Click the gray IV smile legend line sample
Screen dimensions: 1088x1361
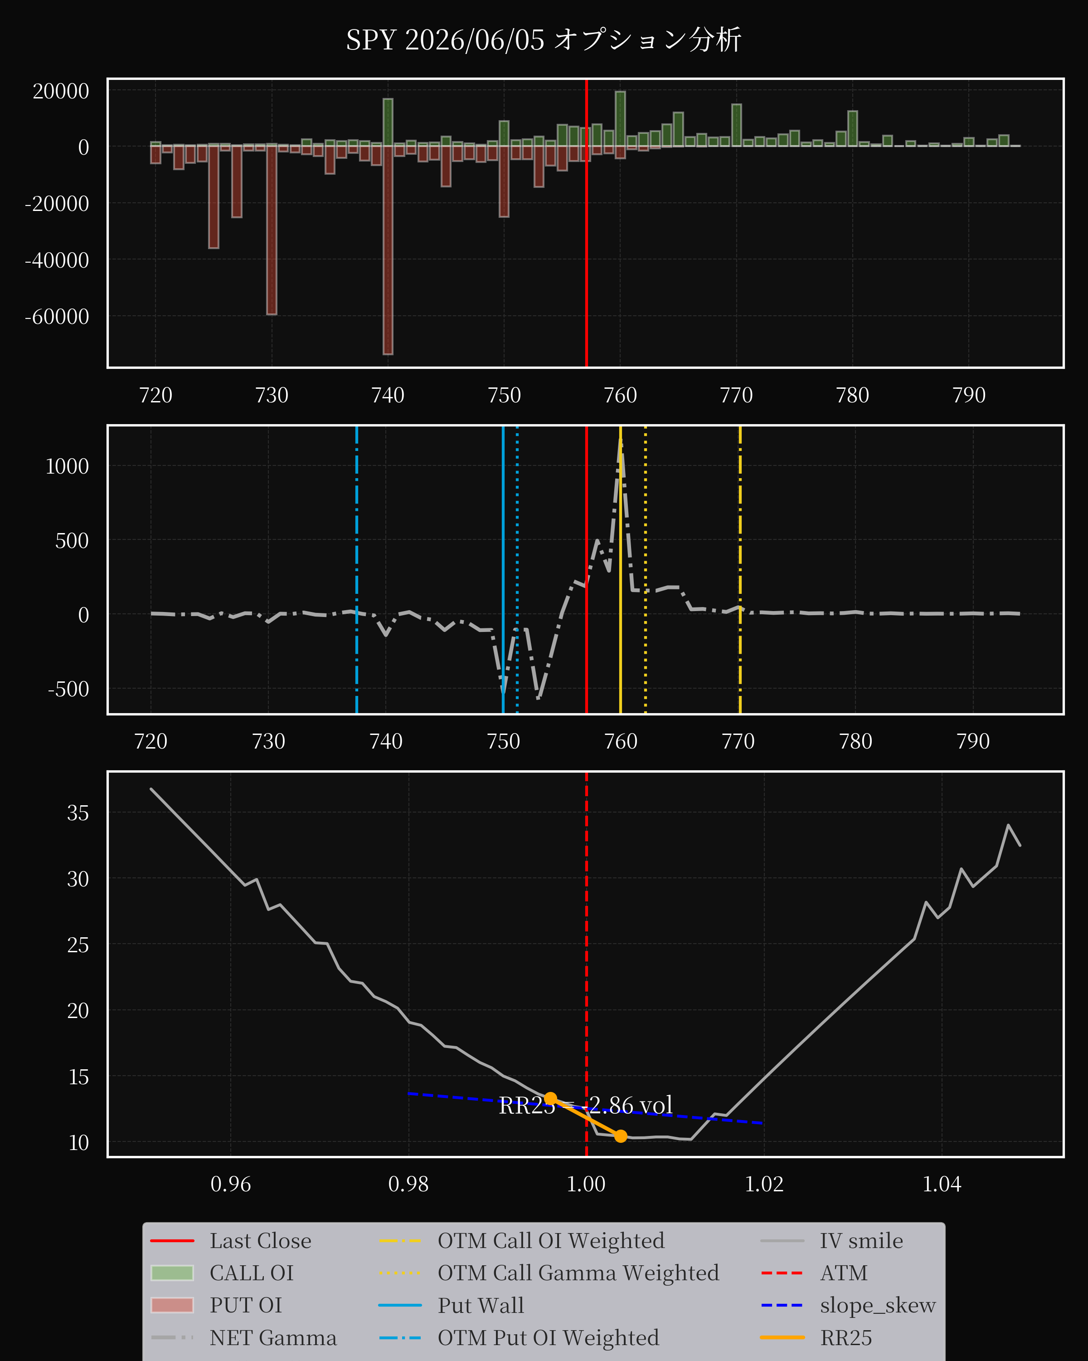coord(782,1240)
